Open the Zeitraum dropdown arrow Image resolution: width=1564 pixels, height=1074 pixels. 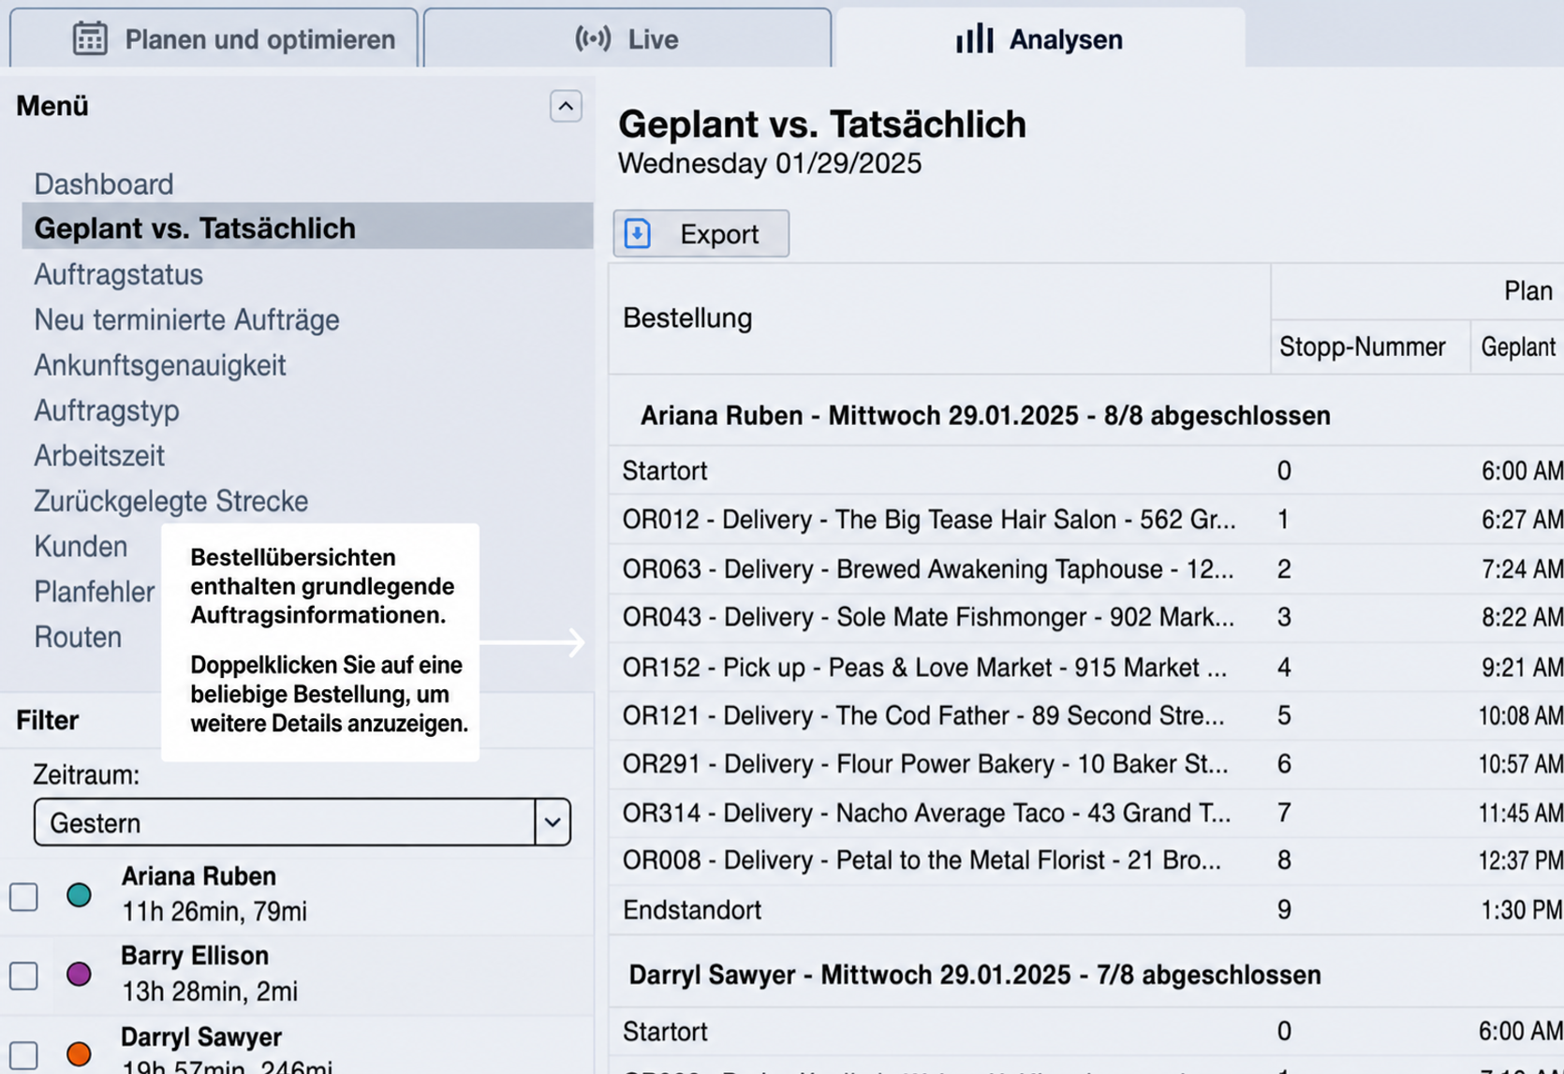553,822
